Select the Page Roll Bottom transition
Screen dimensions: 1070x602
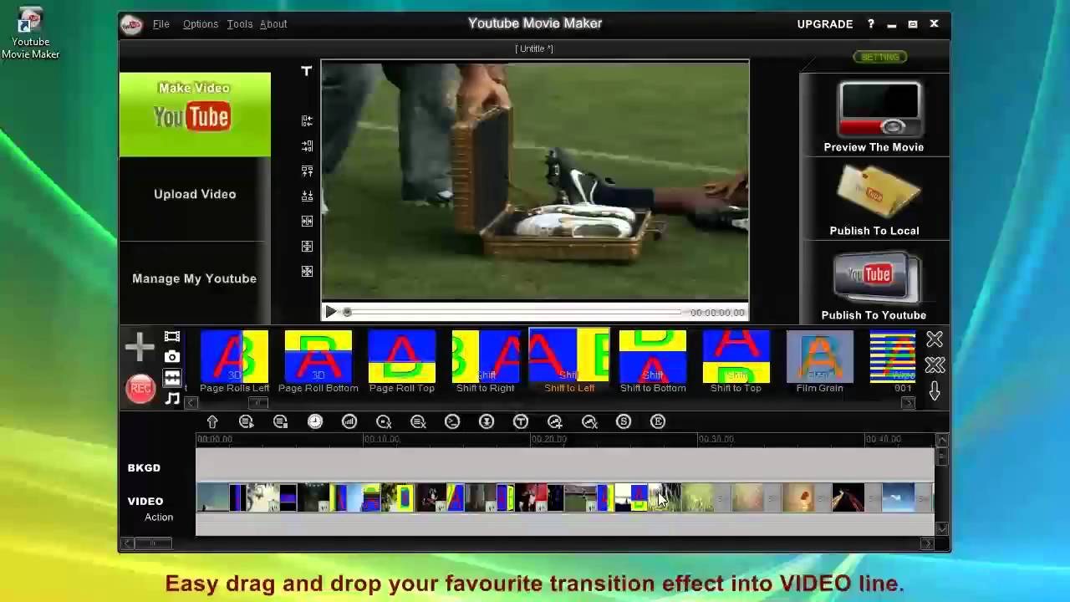coord(318,362)
